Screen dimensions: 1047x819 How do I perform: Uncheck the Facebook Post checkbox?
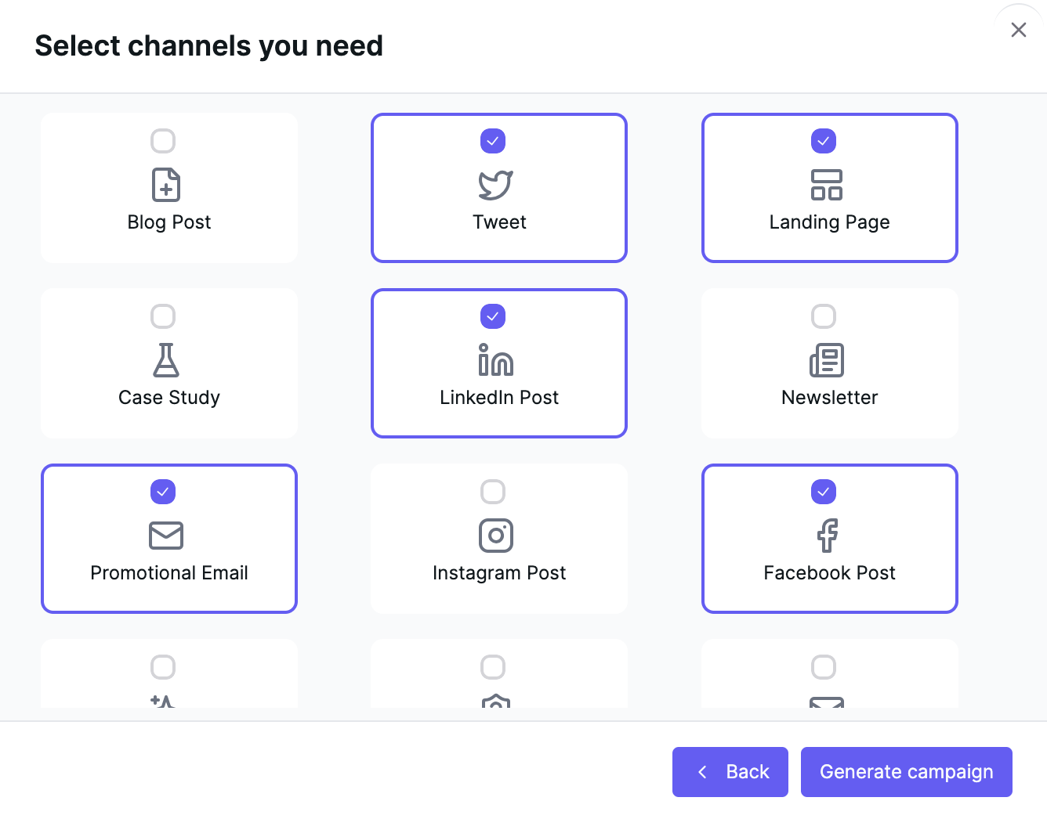tap(824, 492)
